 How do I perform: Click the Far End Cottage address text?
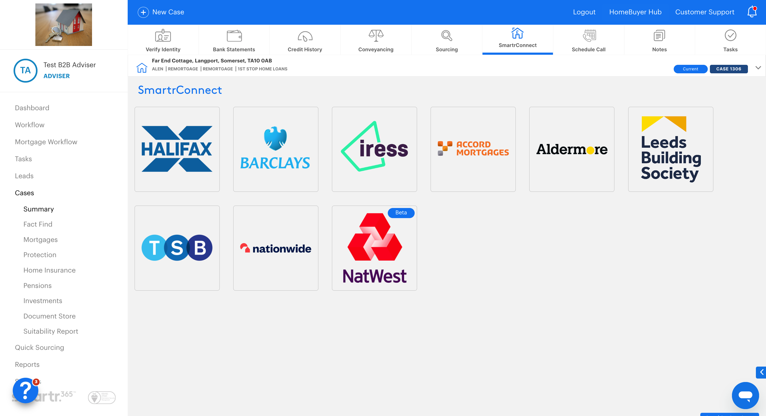pos(212,61)
